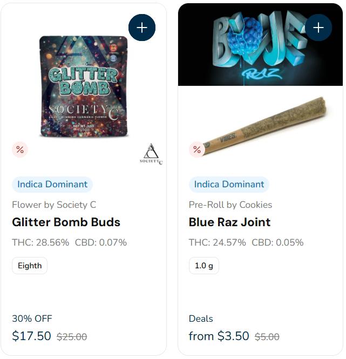Open the Glitter Bomb bag product image

pos(84,86)
